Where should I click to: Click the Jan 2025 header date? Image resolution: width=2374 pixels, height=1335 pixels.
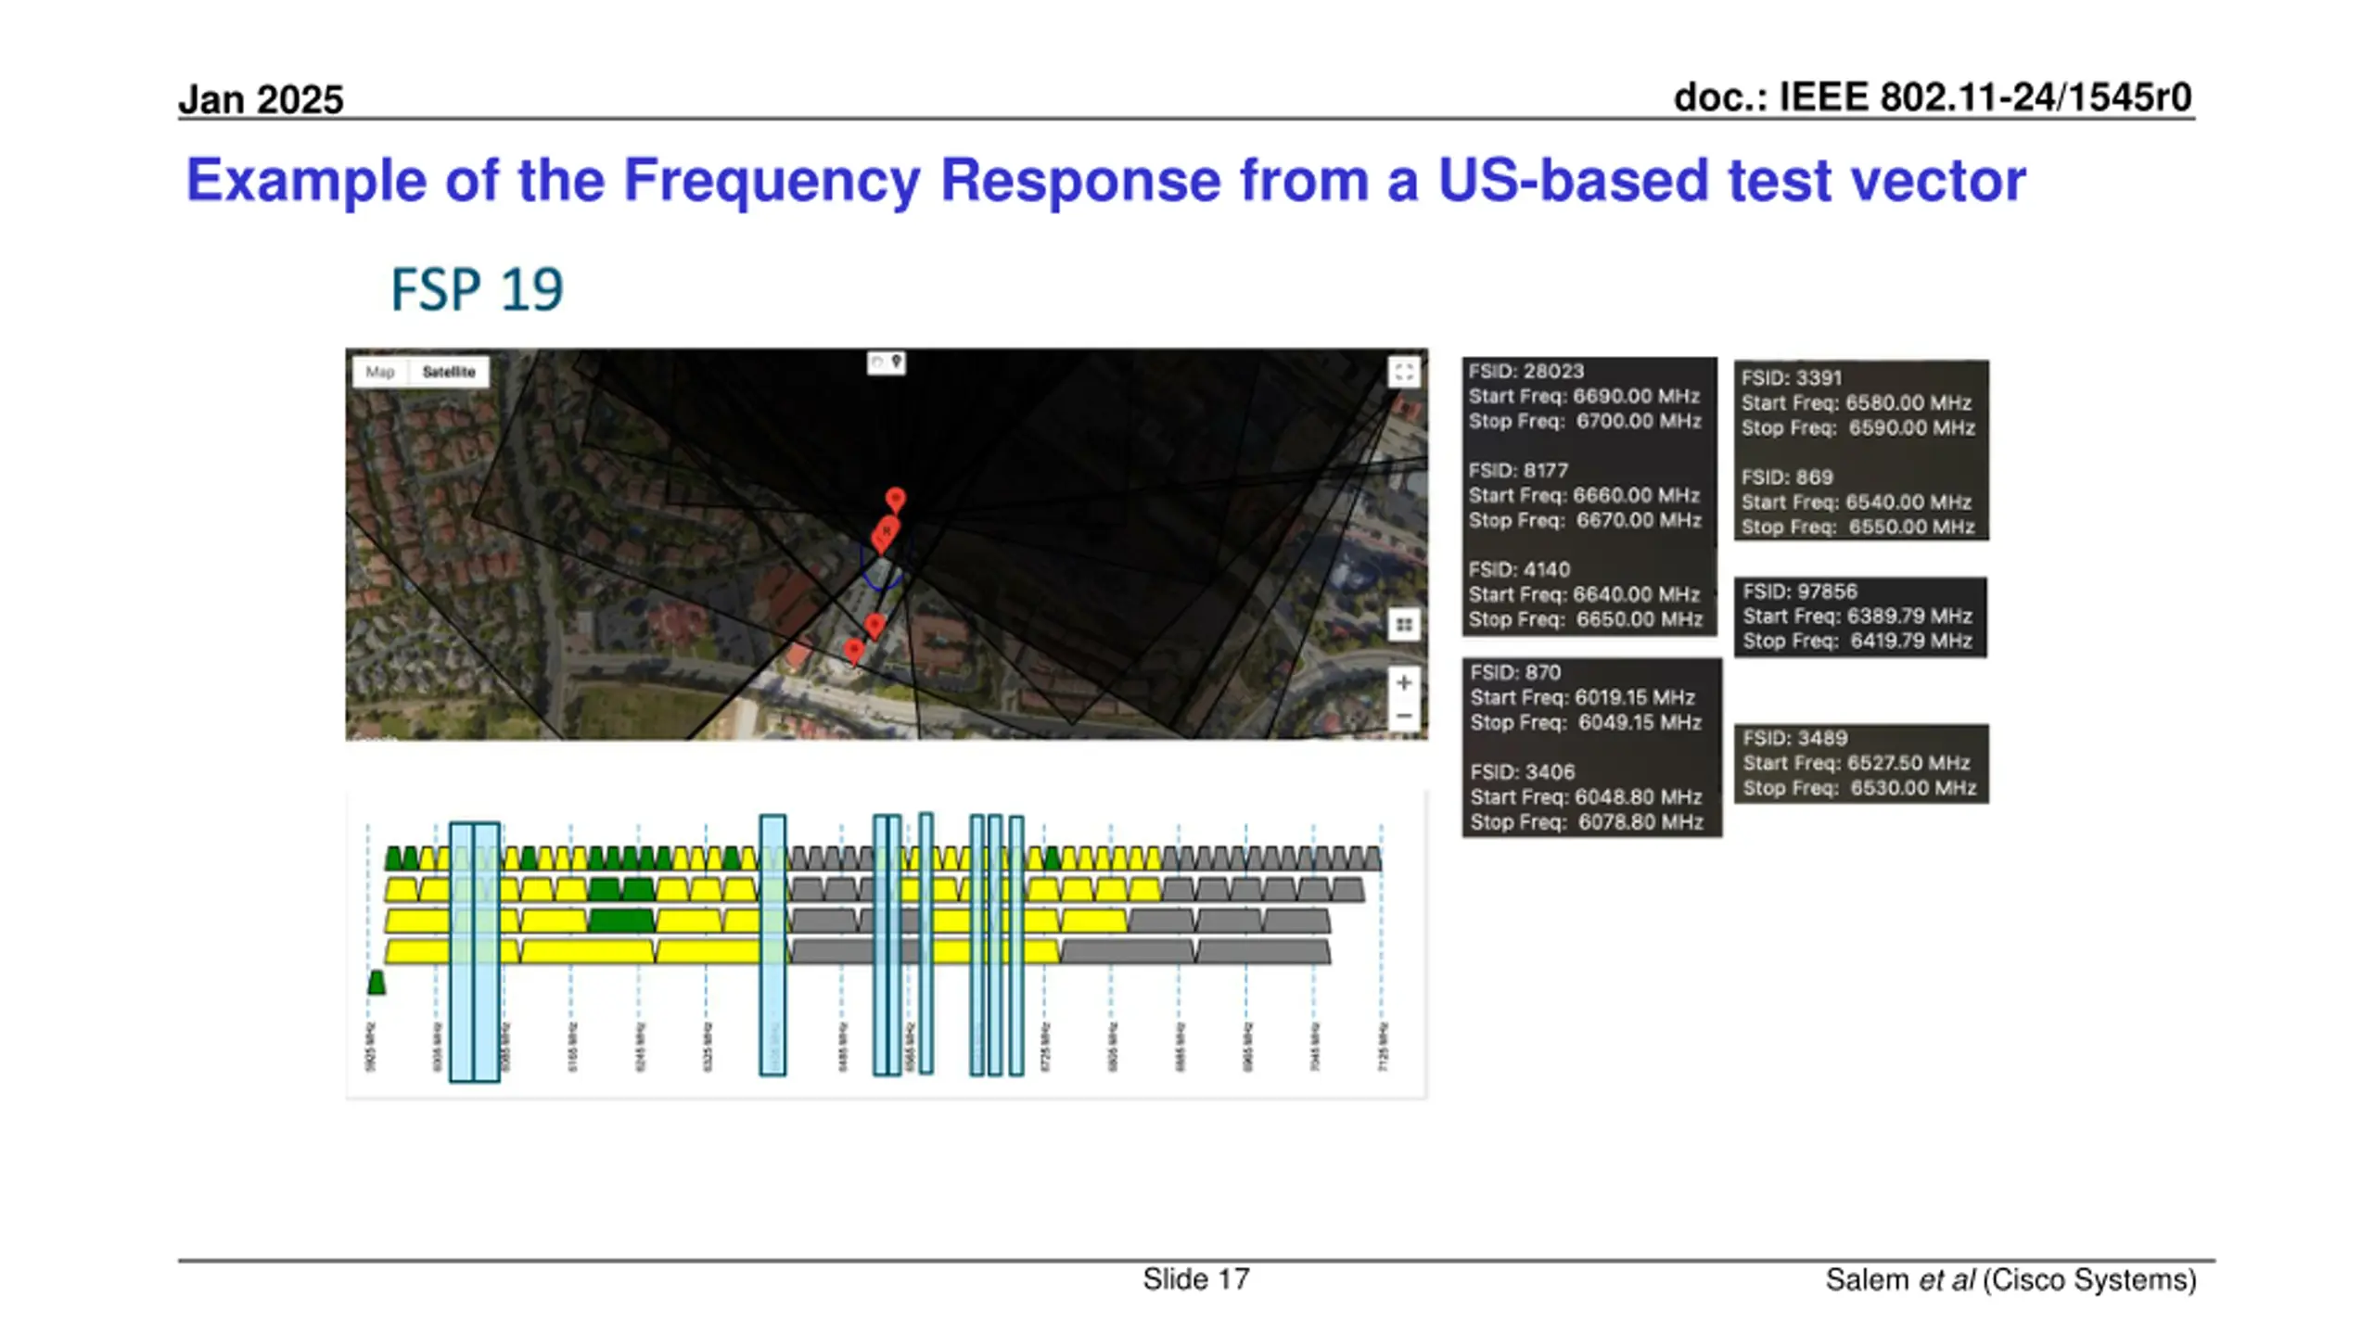[261, 99]
